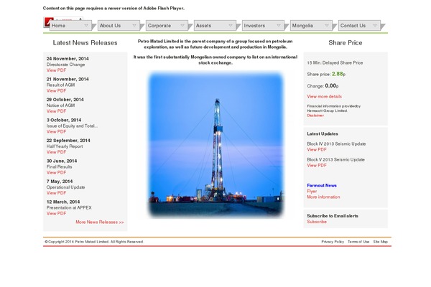The image size is (431, 287).
Task: Open the Mongolia menu
Action: click(x=311, y=26)
